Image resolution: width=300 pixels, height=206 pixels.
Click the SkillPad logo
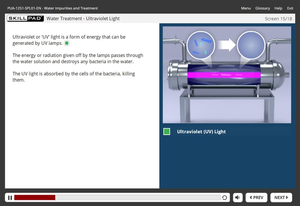(25, 18)
